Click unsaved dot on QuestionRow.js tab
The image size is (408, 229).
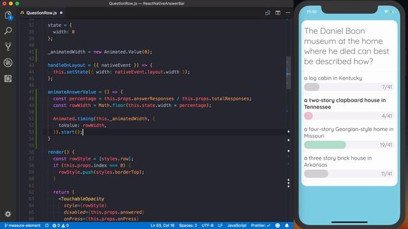[x=61, y=13]
